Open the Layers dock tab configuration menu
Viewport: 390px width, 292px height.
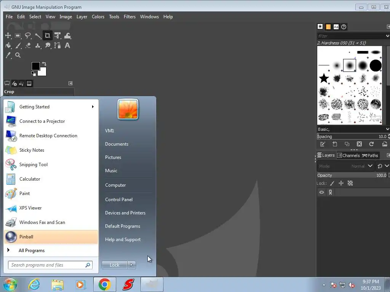click(x=388, y=155)
